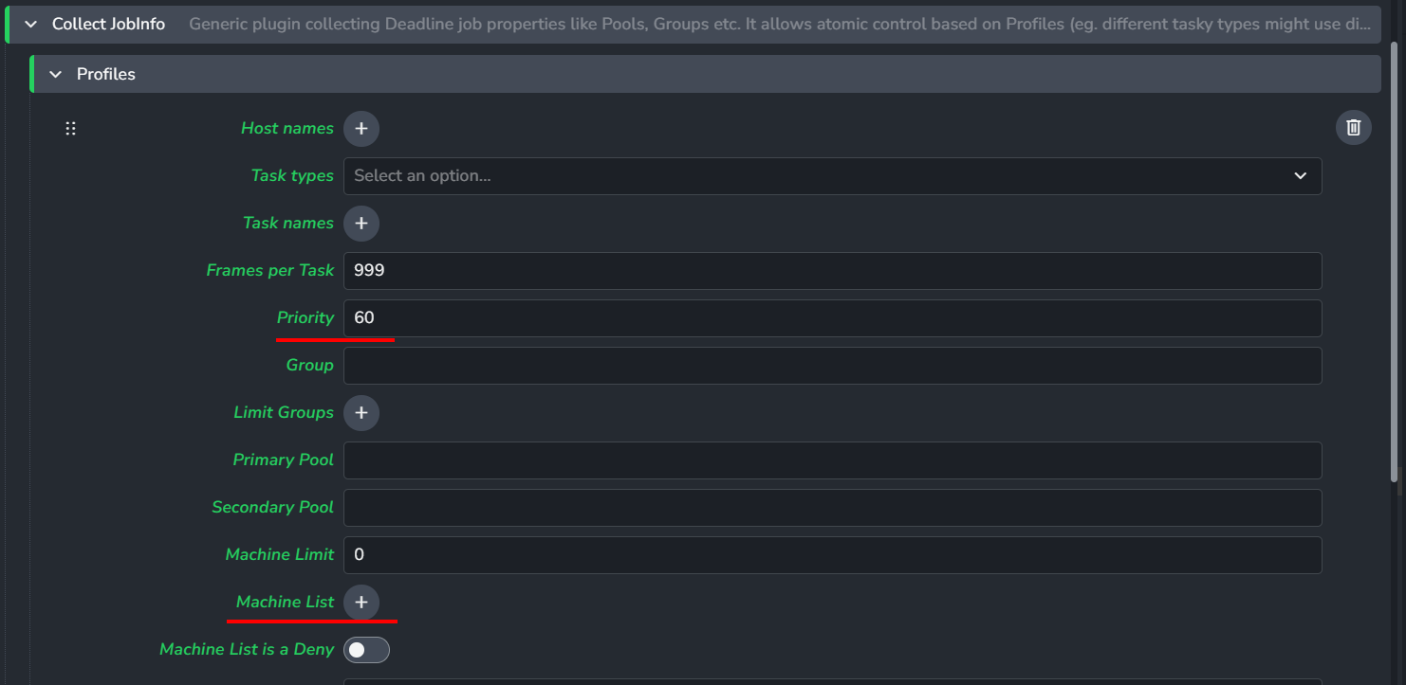The image size is (1406, 685).
Task: Add a Machine List entry
Action: point(361,603)
